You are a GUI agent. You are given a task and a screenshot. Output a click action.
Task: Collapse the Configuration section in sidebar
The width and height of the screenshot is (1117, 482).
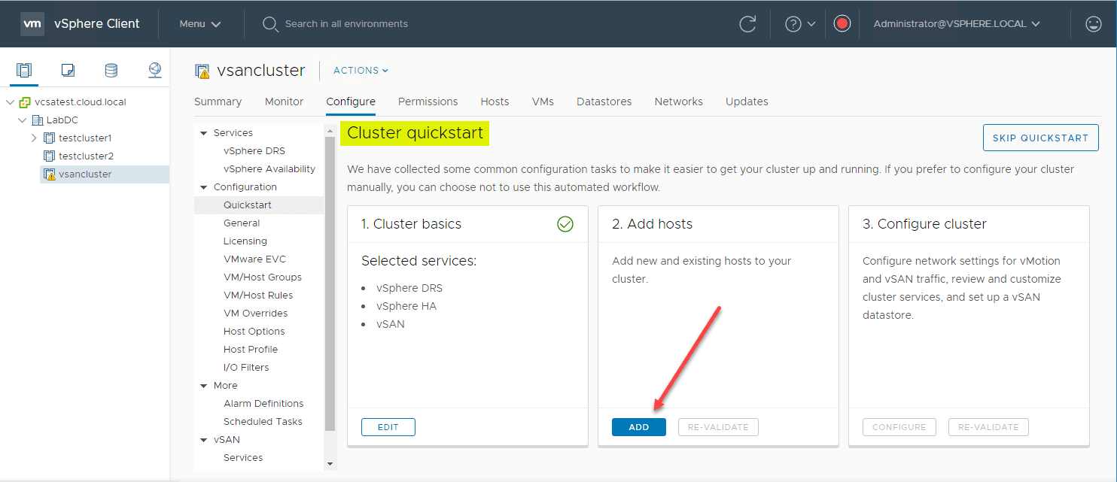pyautogui.click(x=203, y=187)
